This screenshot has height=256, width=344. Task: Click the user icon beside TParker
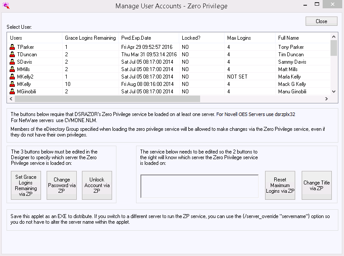(x=13, y=47)
